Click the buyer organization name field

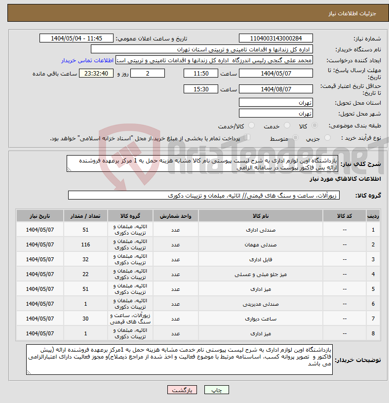[x=202, y=49]
